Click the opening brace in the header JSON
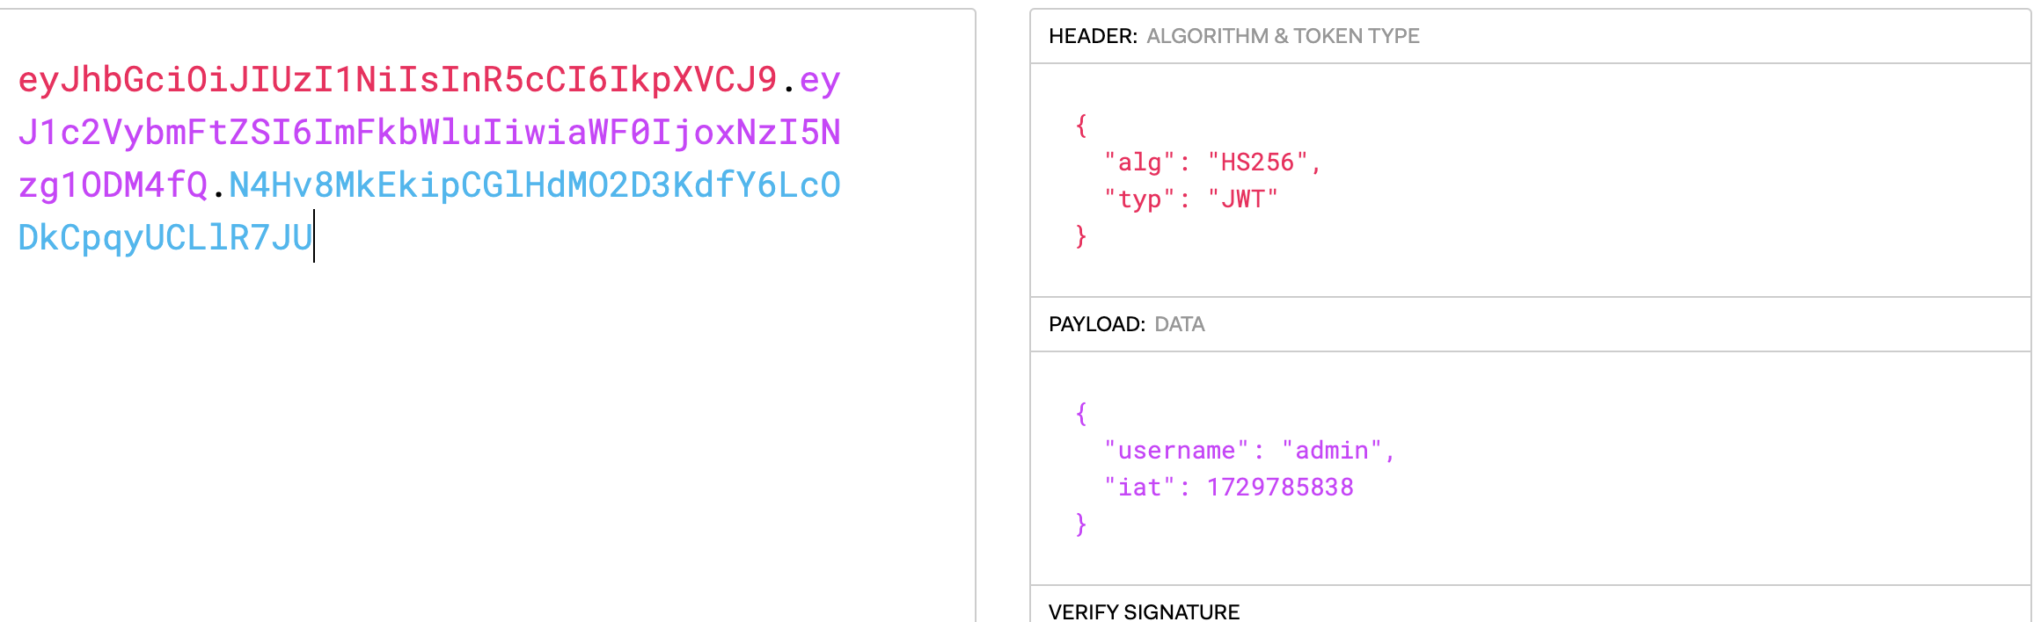The width and height of the screenshot is (2041, 622). point(1081,126)
